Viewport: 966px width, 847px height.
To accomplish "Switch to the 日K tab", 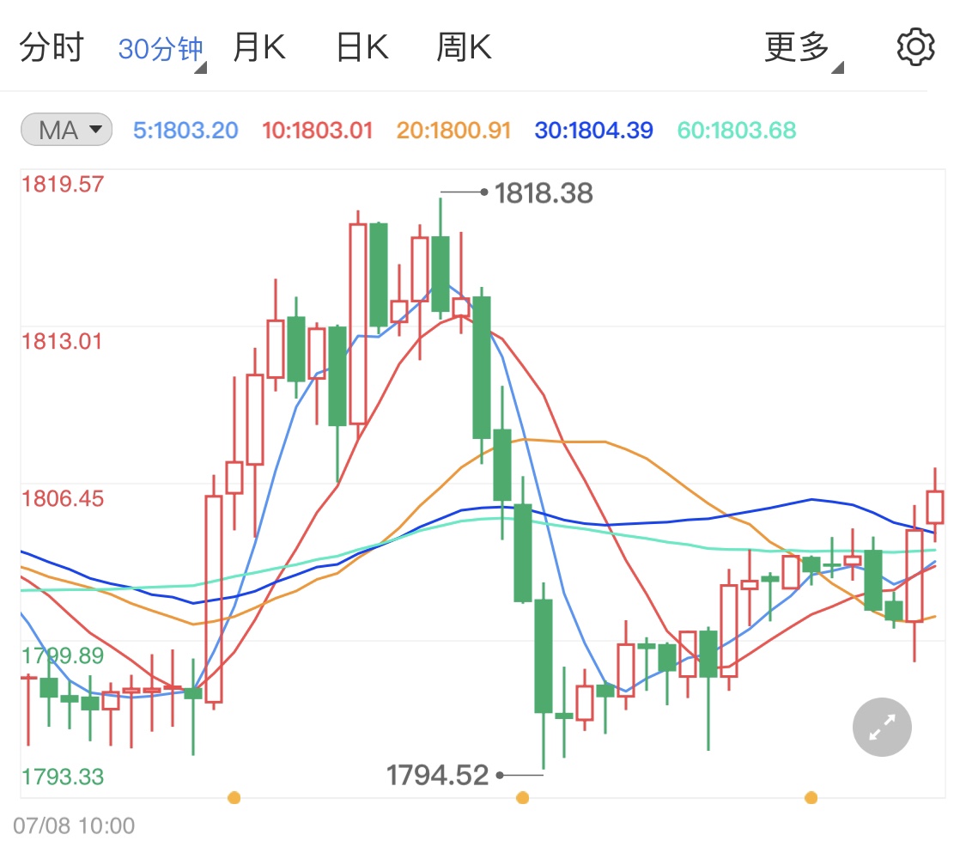I will point(362,47).
